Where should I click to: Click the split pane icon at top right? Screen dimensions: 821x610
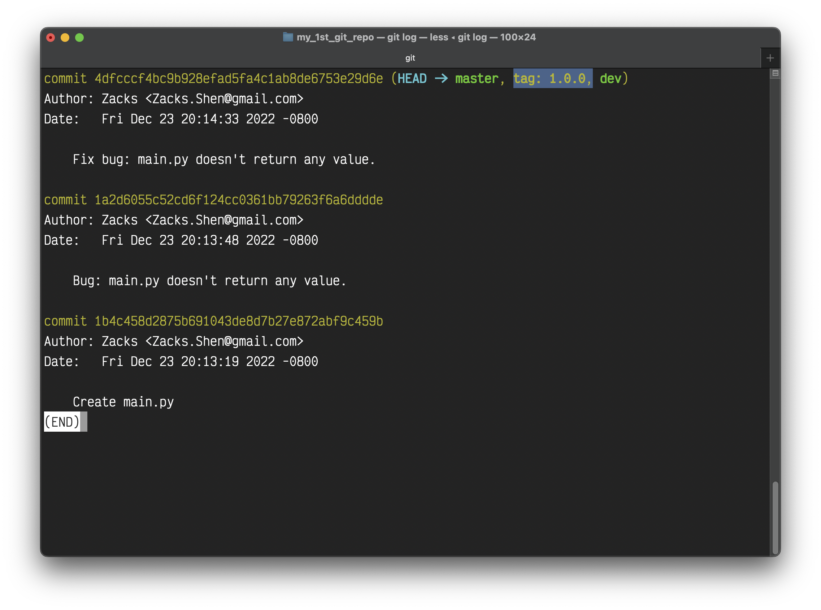point(775,73)
